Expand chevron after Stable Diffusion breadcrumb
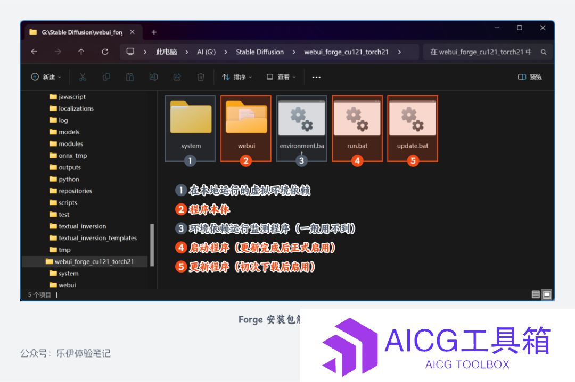575x382 pixels. pos(294,52)
